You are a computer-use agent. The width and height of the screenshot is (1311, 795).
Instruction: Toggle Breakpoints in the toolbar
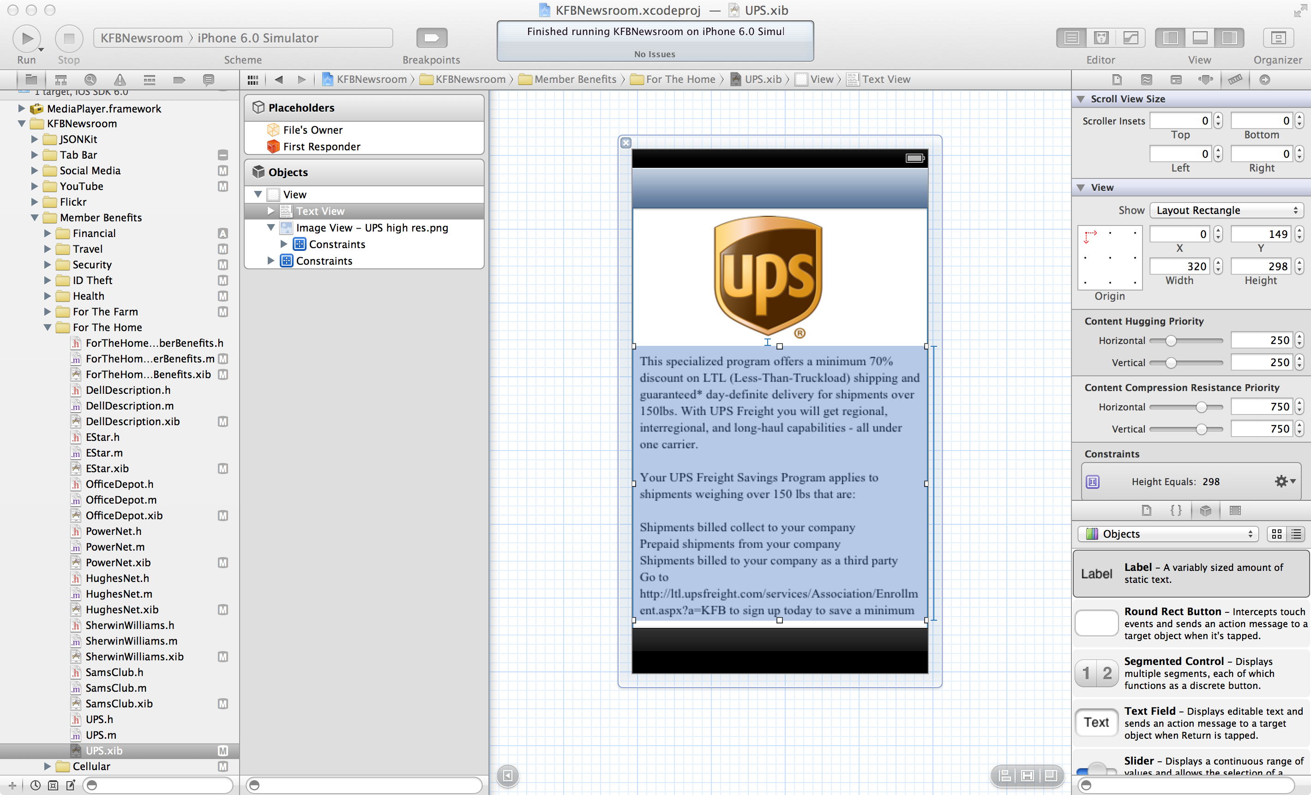pos(432,38)
